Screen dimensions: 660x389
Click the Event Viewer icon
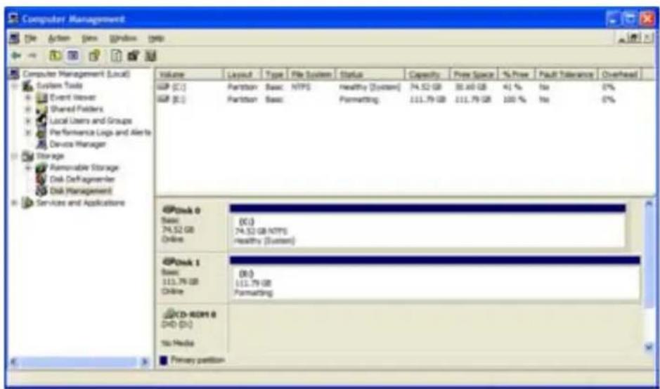coord(41,97)
